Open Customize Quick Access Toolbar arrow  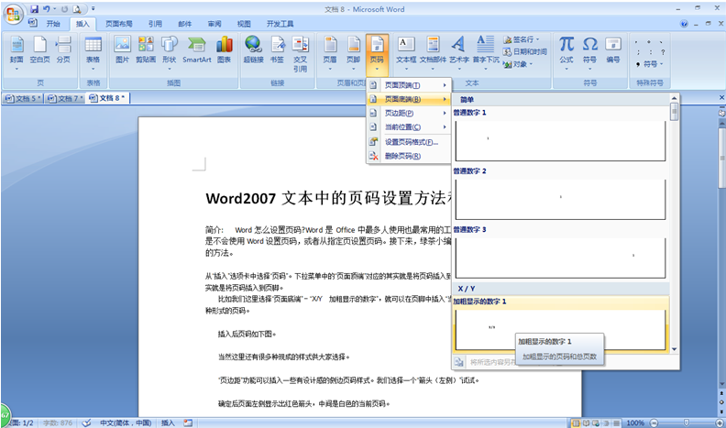pos(93,9)
